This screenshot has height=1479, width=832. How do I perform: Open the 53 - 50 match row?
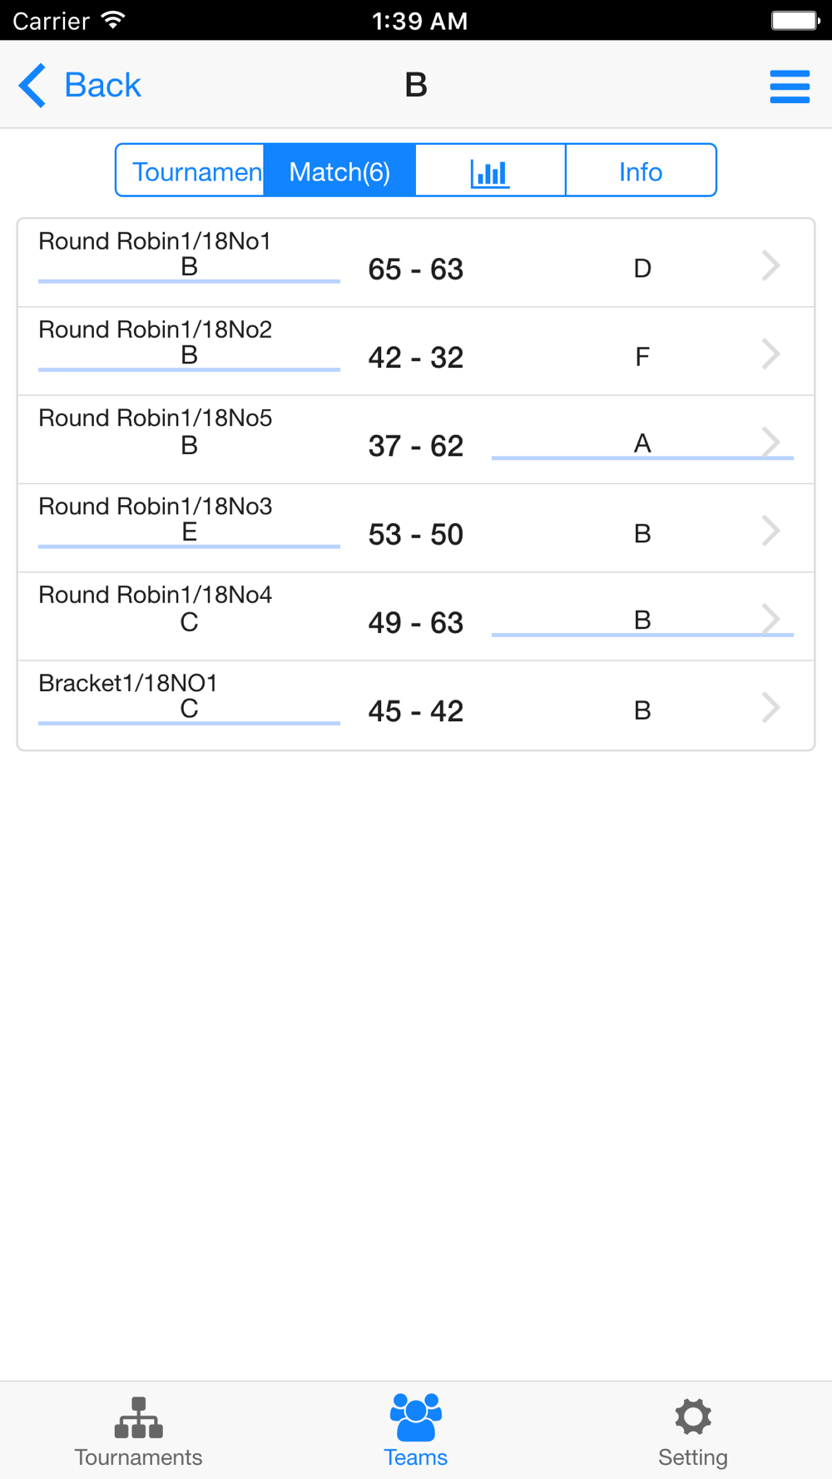click(416, 528)
